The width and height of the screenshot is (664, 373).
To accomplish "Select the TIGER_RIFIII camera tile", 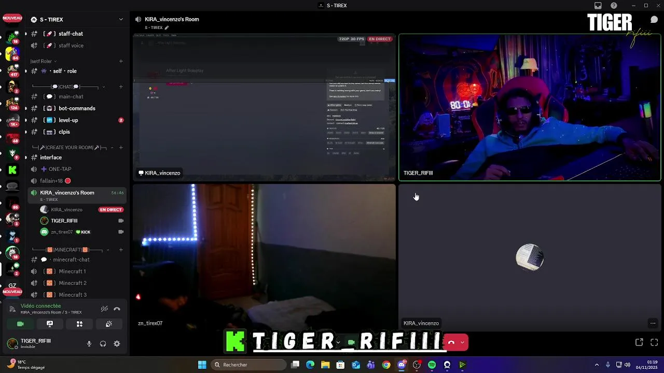I will [x=530, y=107].
